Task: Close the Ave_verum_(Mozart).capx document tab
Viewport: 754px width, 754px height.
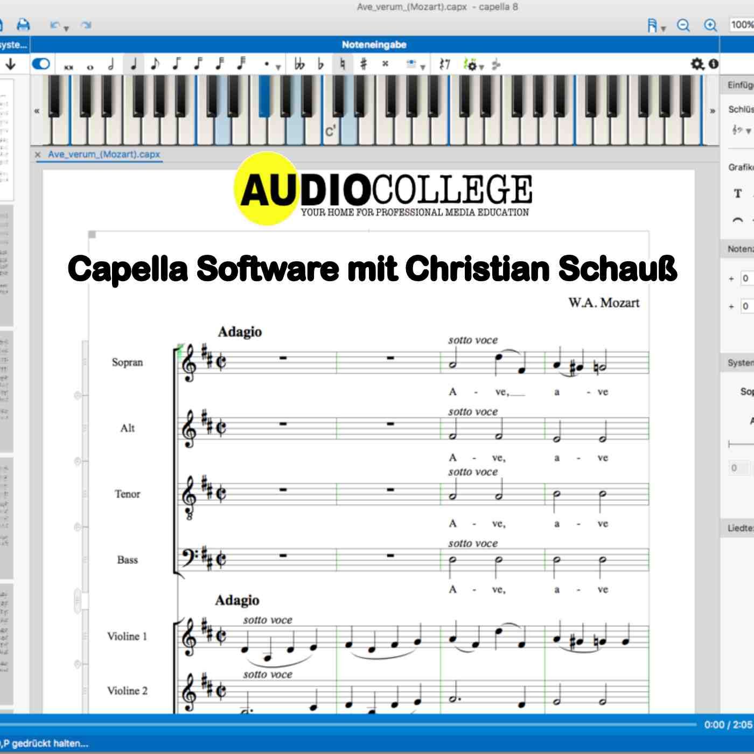Action: tap(38, 155)
